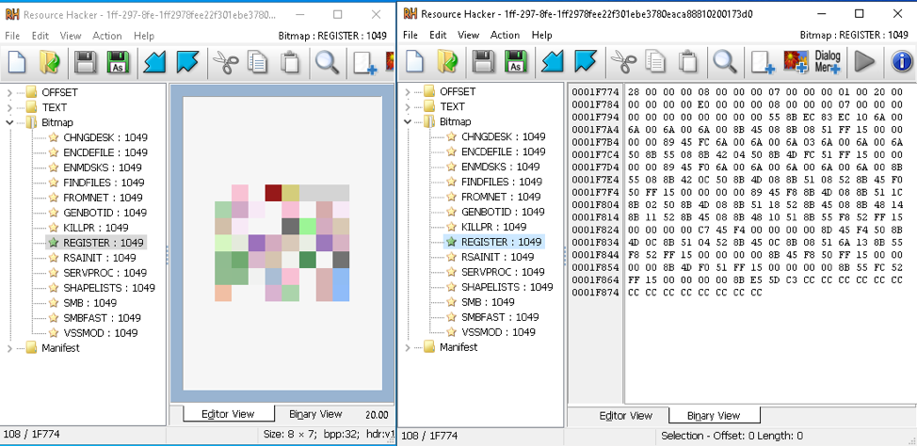Click Add Image Resource icon in right toolbar
917x446 pixels.
[796, 62]
